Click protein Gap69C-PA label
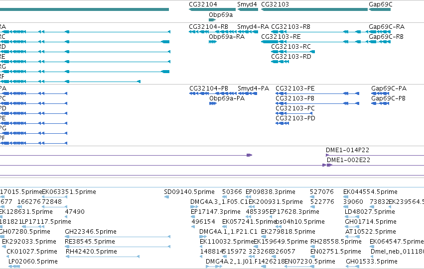This screenshot has width=424, height=269. pos(389,89)
